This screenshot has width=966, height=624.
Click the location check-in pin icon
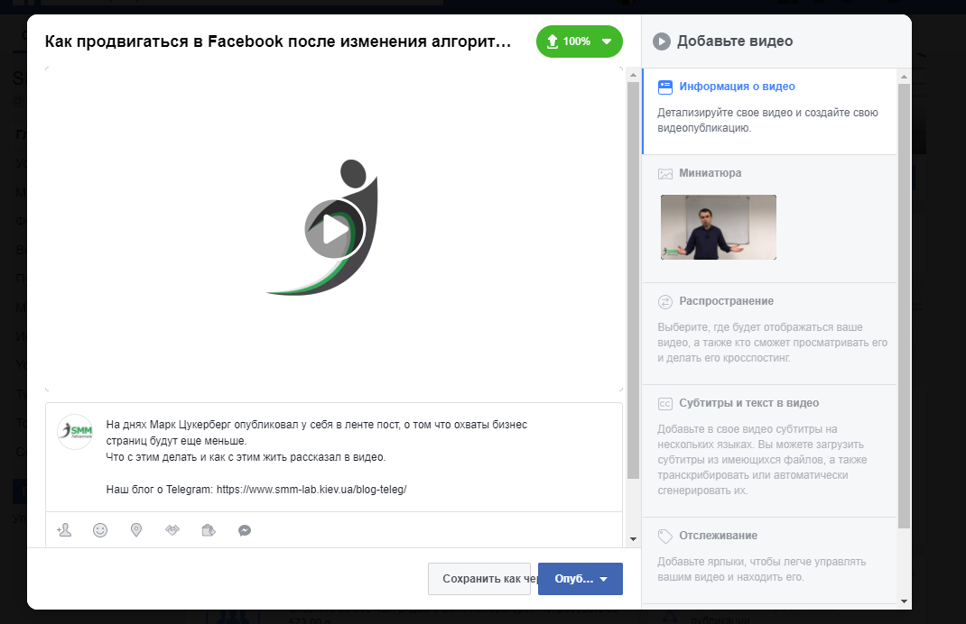136,530
